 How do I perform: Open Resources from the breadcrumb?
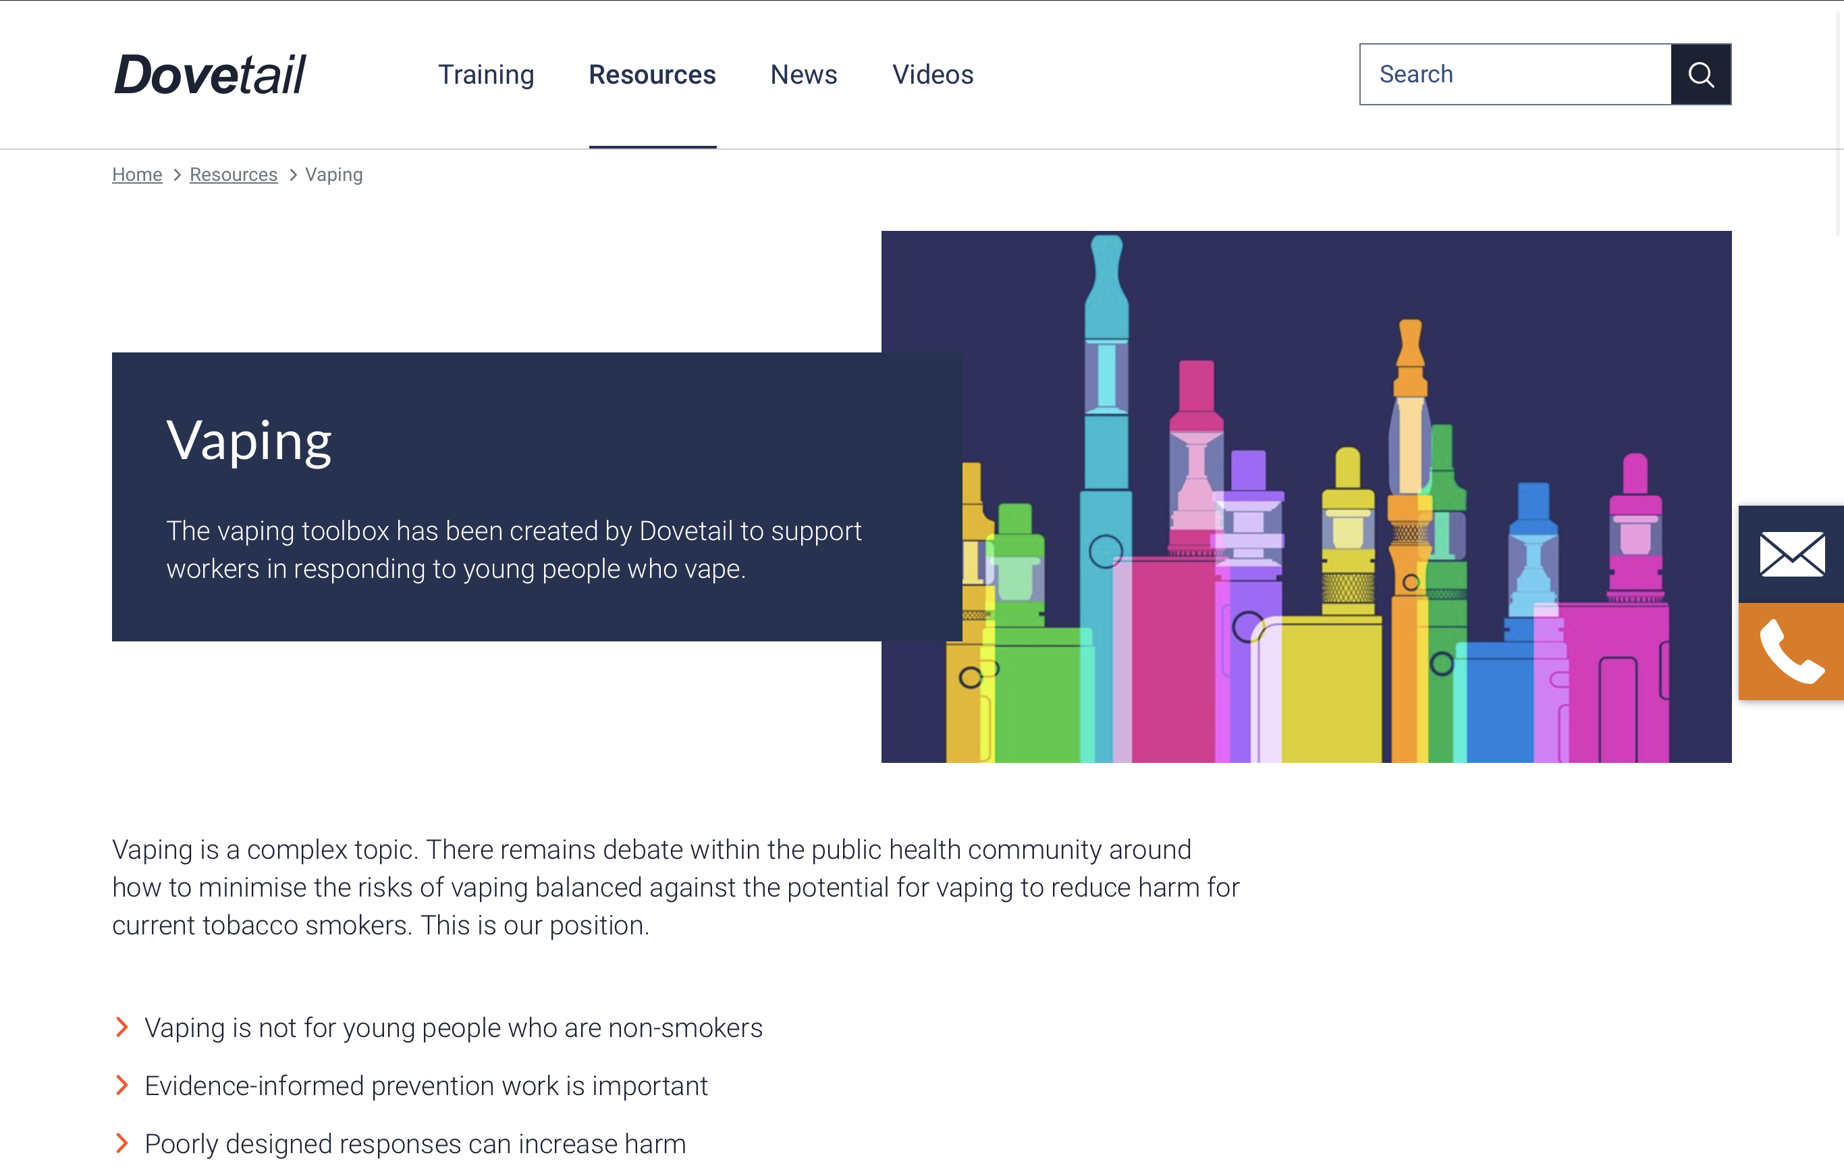(233, 175)
